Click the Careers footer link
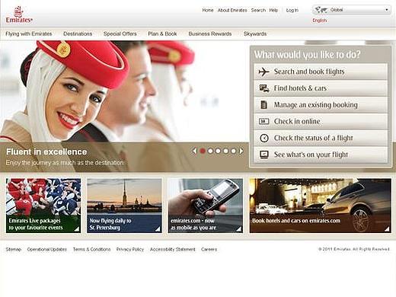Image resolution: width=396 pixels, height=297 pixels. [x=209, y=250]
